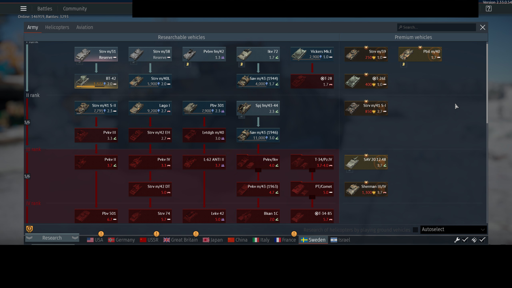Image resolution: width=512 pixels, height=288 pixels.
Task: Select the locked T-34/Pz.IV group card
Action: click(x=312, y=162)
